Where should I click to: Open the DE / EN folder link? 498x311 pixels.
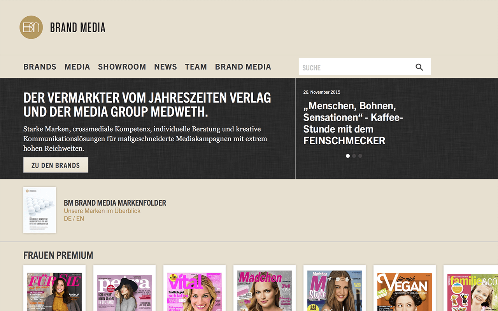point(74,218)
